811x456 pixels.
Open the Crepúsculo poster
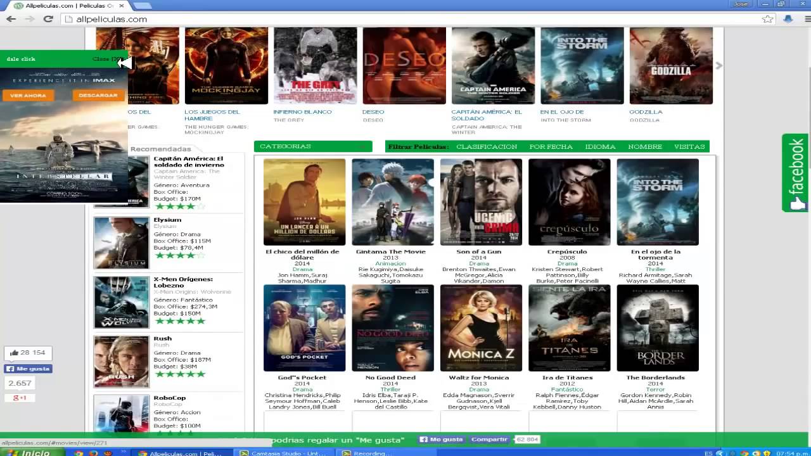click(569, 202)
